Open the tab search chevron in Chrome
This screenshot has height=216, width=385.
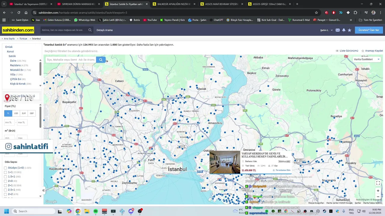pos(4,4)
